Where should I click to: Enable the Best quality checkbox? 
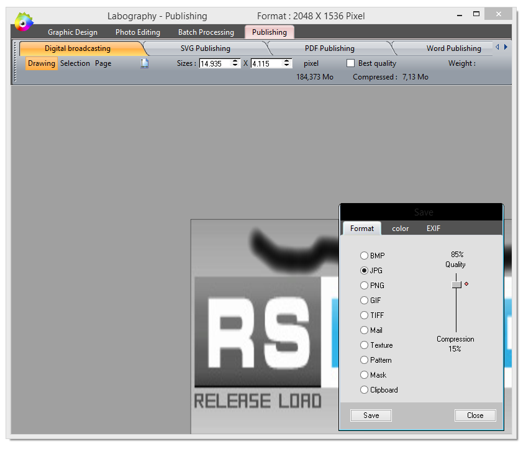(x=350, y=63)
